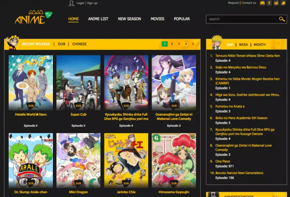The image size is (290, 197).
Task: Select the CHINESE releases tab
Action: coord(79,44)
